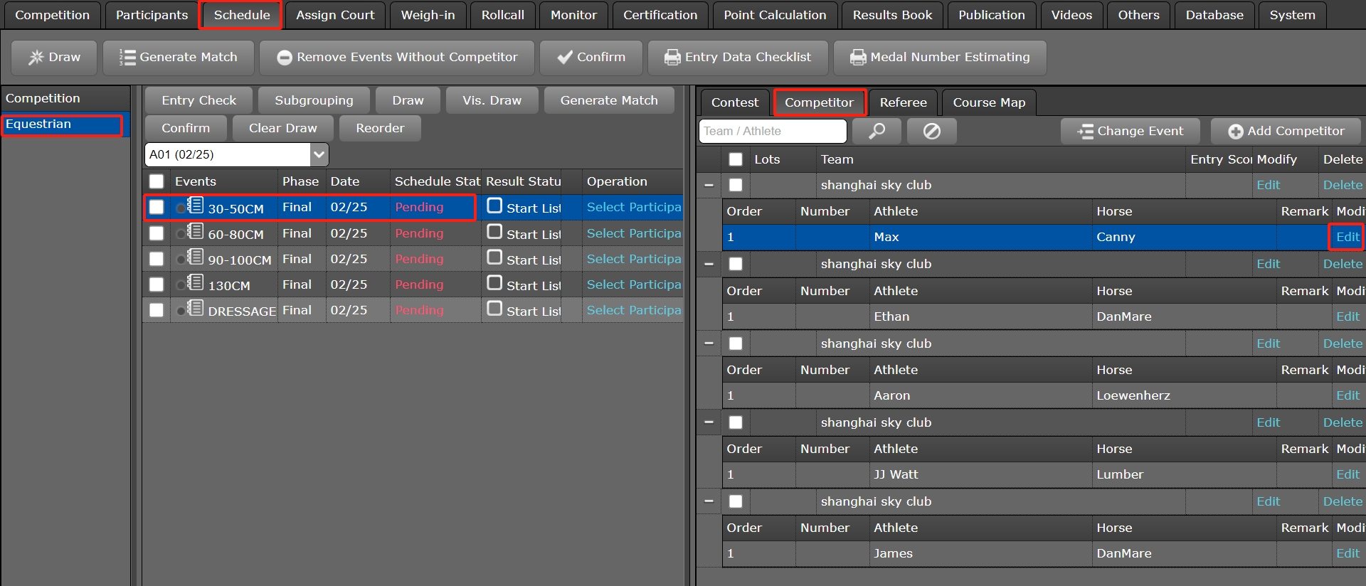Image resolution: width=1366 pixels, height=586 pixels.
Task: Toggle the select-all checkbox beside Events header
Action: point(157,181)
